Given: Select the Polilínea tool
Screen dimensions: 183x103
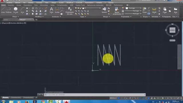Looking at the screenshot, I should [x=9, y=10].
